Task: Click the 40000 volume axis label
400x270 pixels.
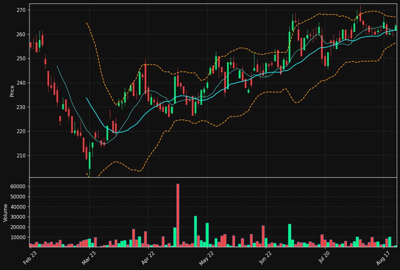Action: pyautogui.click(x=18, y=207)
